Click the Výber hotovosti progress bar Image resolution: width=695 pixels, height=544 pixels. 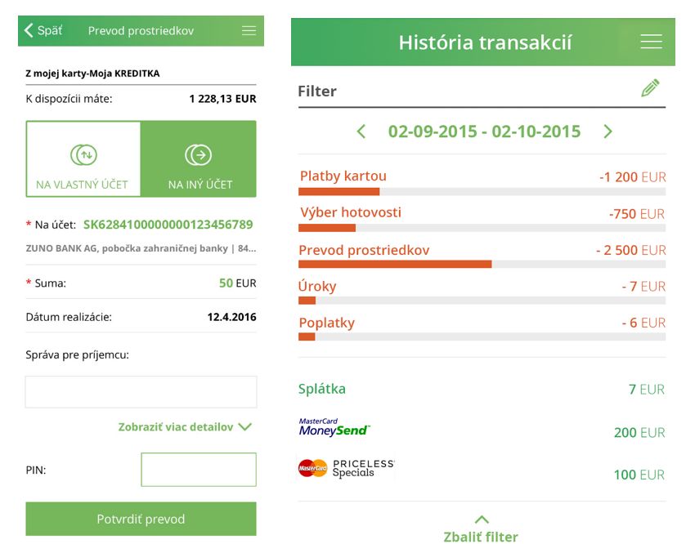tap(482, 228)
